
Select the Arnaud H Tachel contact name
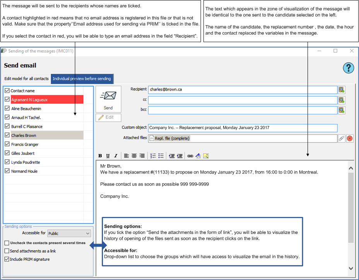click(26, 118)
